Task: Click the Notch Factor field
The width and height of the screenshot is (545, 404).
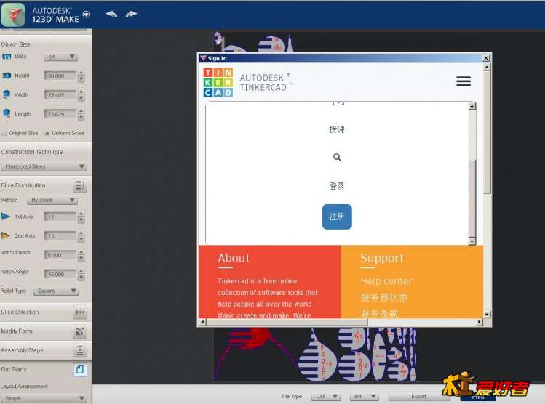Action: pos(60,255)
